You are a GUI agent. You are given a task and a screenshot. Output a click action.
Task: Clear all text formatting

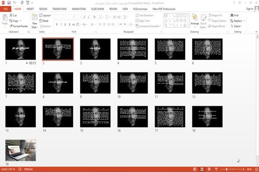coord(94,17)
